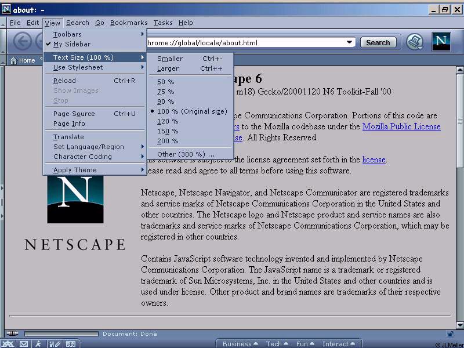Expand the Apply Theme submenu
The width and height of the screenshot is (464, 348).
[95, 170]
